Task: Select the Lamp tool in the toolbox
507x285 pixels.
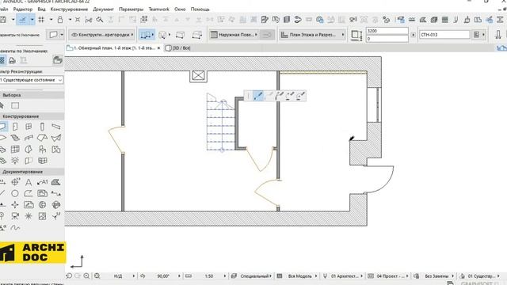Action: 15,161
